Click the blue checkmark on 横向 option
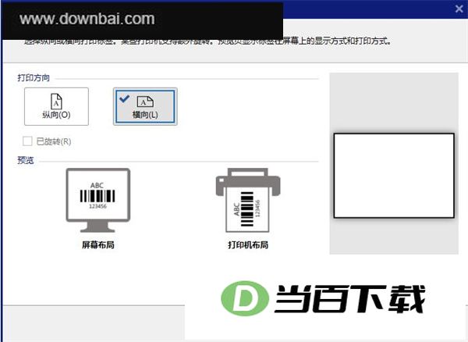468x342 pixels. pos(124,98)
